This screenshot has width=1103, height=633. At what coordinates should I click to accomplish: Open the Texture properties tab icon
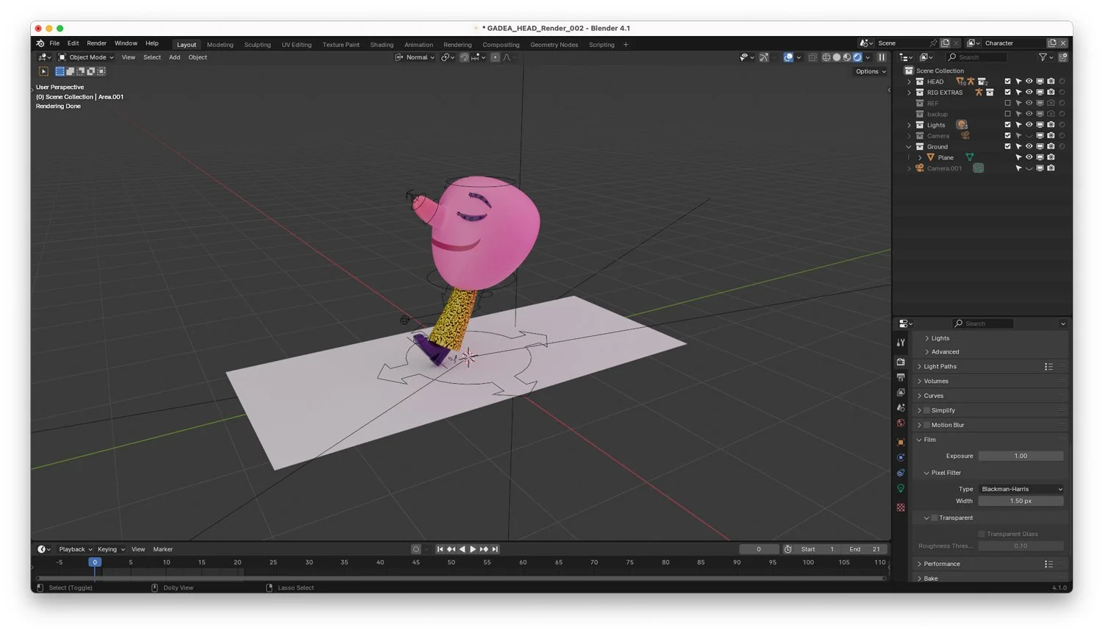pos(901,507)
